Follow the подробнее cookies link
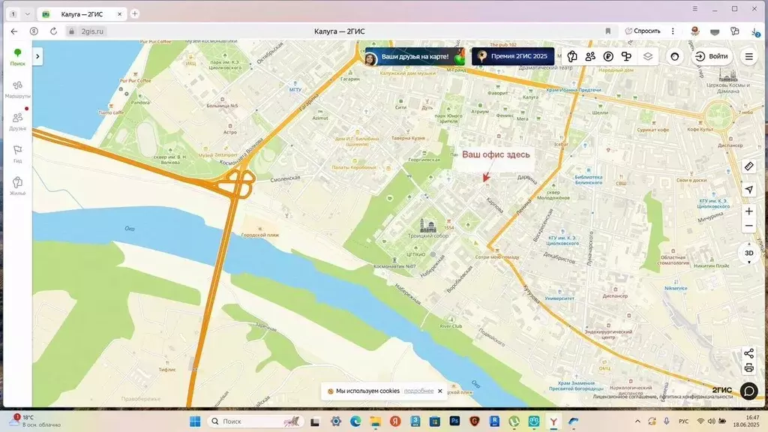This screenshot has height=432, width=768. pyautogui.click(x=418, y=391)
